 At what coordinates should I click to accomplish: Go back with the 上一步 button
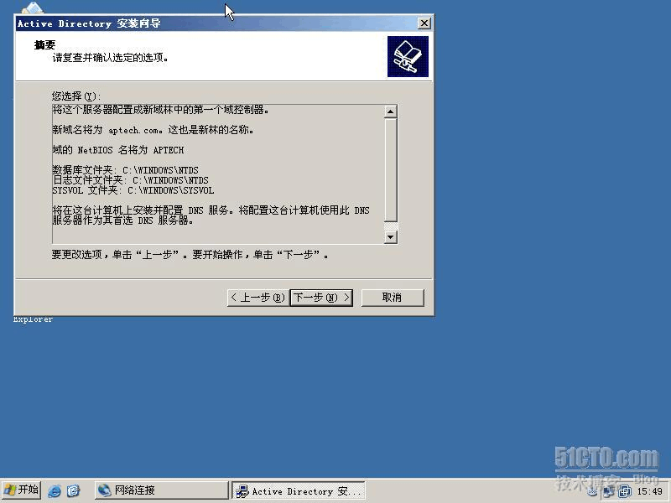(x=257, y=298)
